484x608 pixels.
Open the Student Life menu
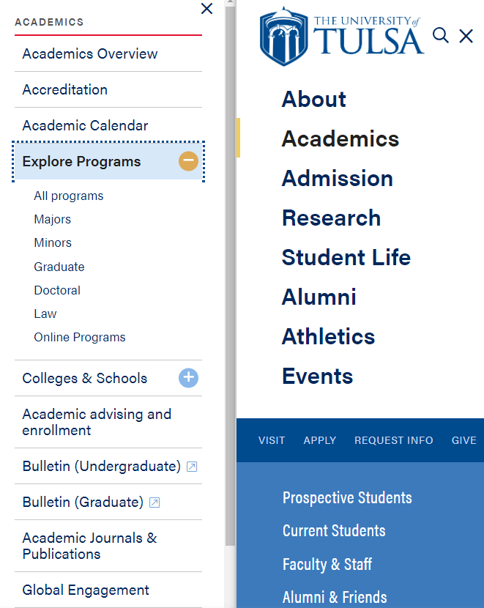(346, 258)
